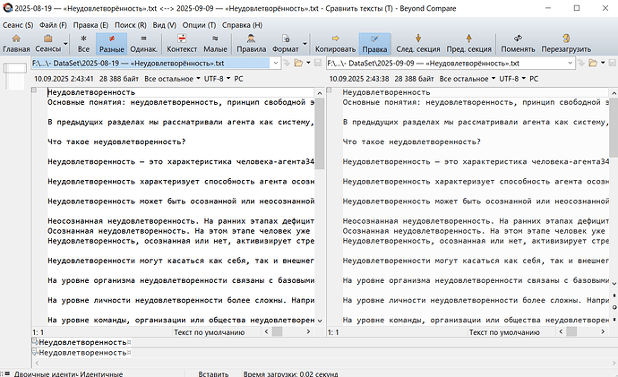The height and width of the screenshot is (377, 618).
Task: Open the Справка (H) menu
Action: pyautogui.click(x=245, y=24)
